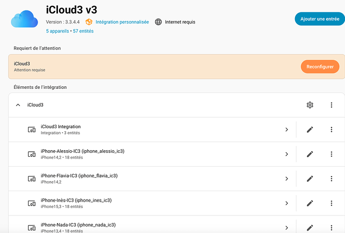Select the iPhone-Inès-IC3 (iphone_ines_ic3) row text
The height and width of the screenshot is (233, 345).
(x=76, y=200)
